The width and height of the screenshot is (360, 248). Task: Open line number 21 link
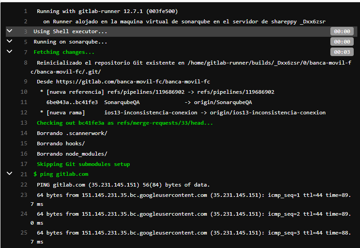[x=24, y=174]
